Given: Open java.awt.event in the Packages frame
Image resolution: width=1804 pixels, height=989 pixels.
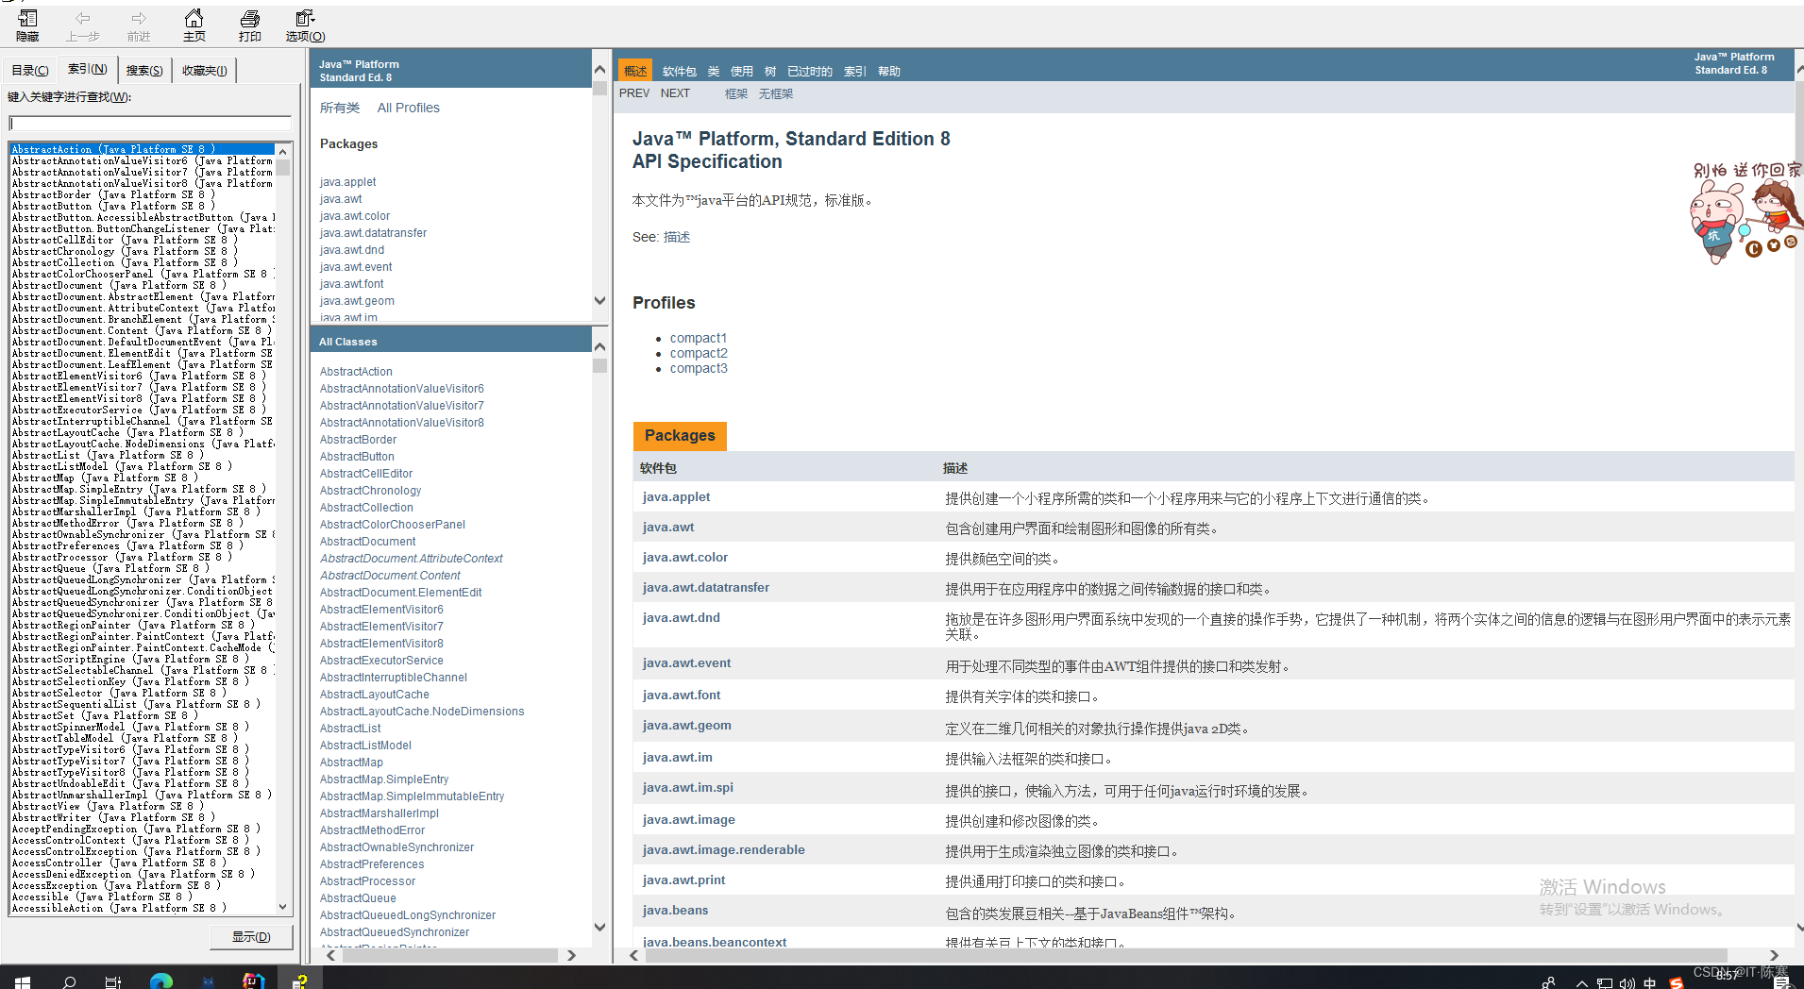Looking at the screenshot, I should coord(356,267).
